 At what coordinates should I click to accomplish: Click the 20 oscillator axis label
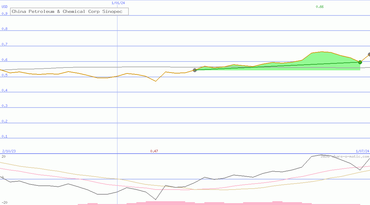(3, 156)
